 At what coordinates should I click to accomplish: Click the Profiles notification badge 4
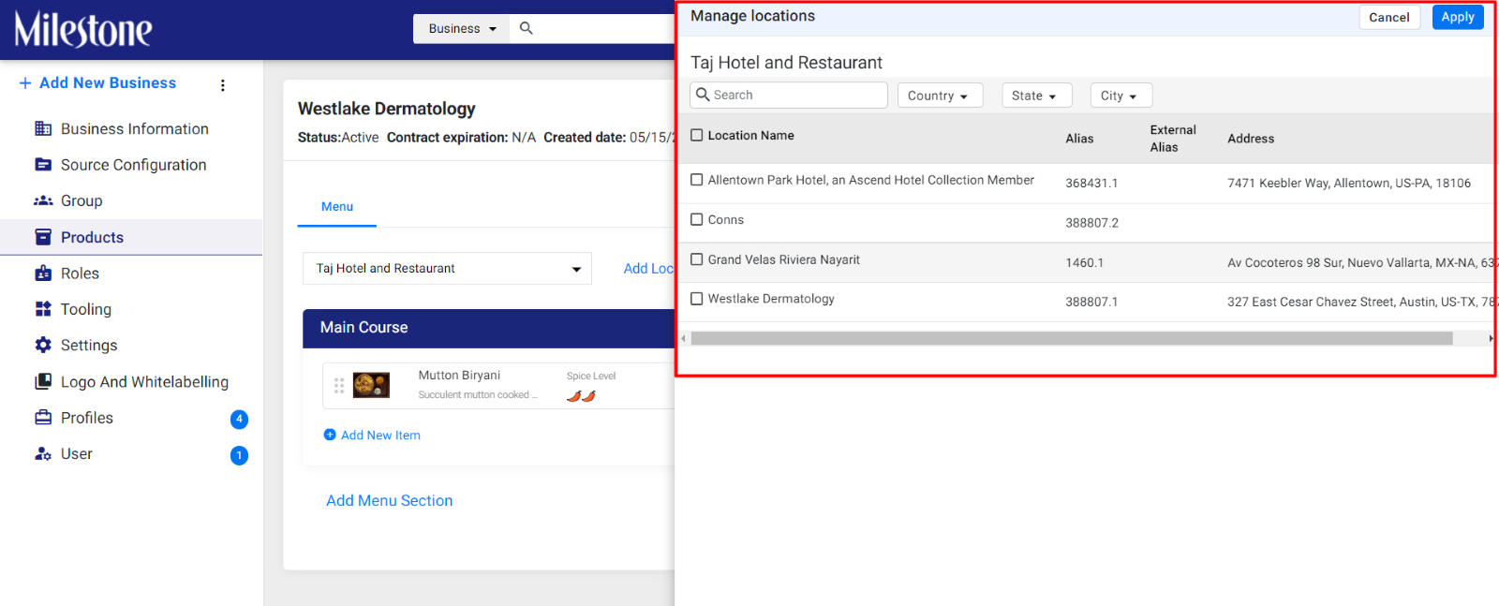coord(239,419)
